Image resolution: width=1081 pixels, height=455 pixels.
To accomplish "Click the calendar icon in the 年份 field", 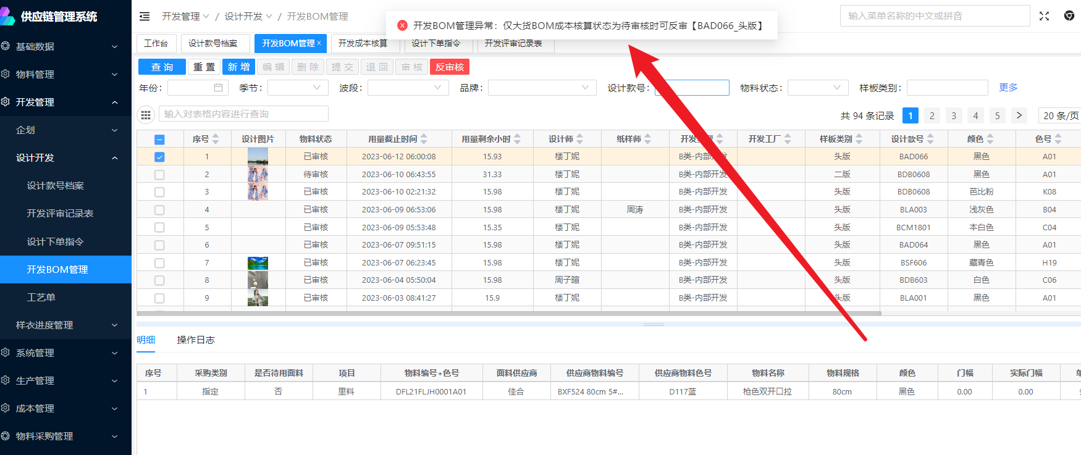I will pyautogui.click(x=218, y=88).
